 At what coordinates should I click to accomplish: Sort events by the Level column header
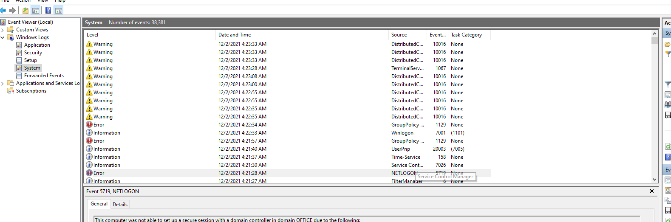click(x=93, y=35)
